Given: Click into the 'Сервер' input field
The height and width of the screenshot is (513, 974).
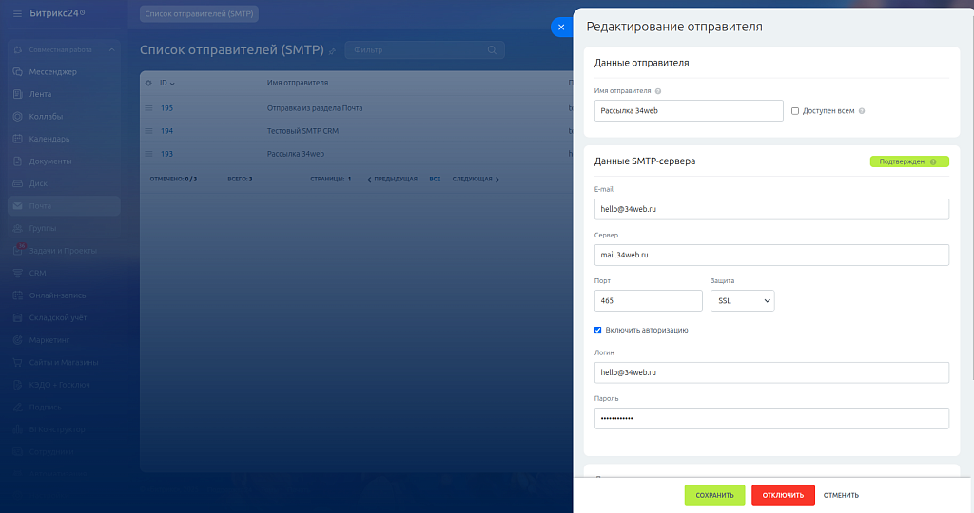Looking at the screenshot, I should click(x=771, y=256).
